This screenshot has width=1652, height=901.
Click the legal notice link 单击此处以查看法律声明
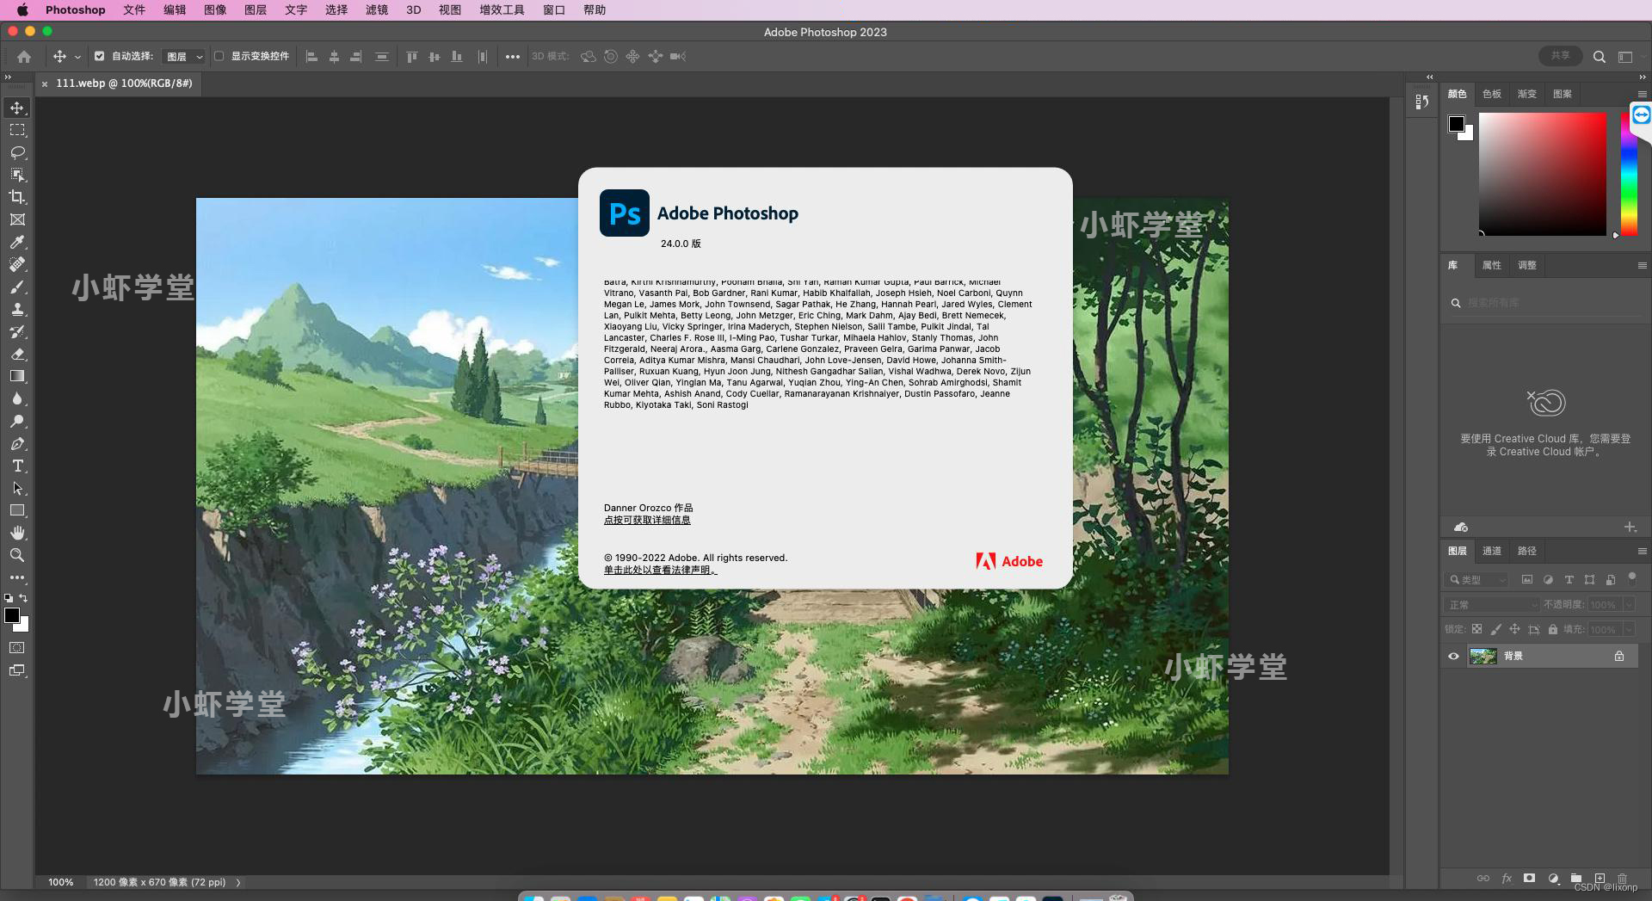[660, 570]
